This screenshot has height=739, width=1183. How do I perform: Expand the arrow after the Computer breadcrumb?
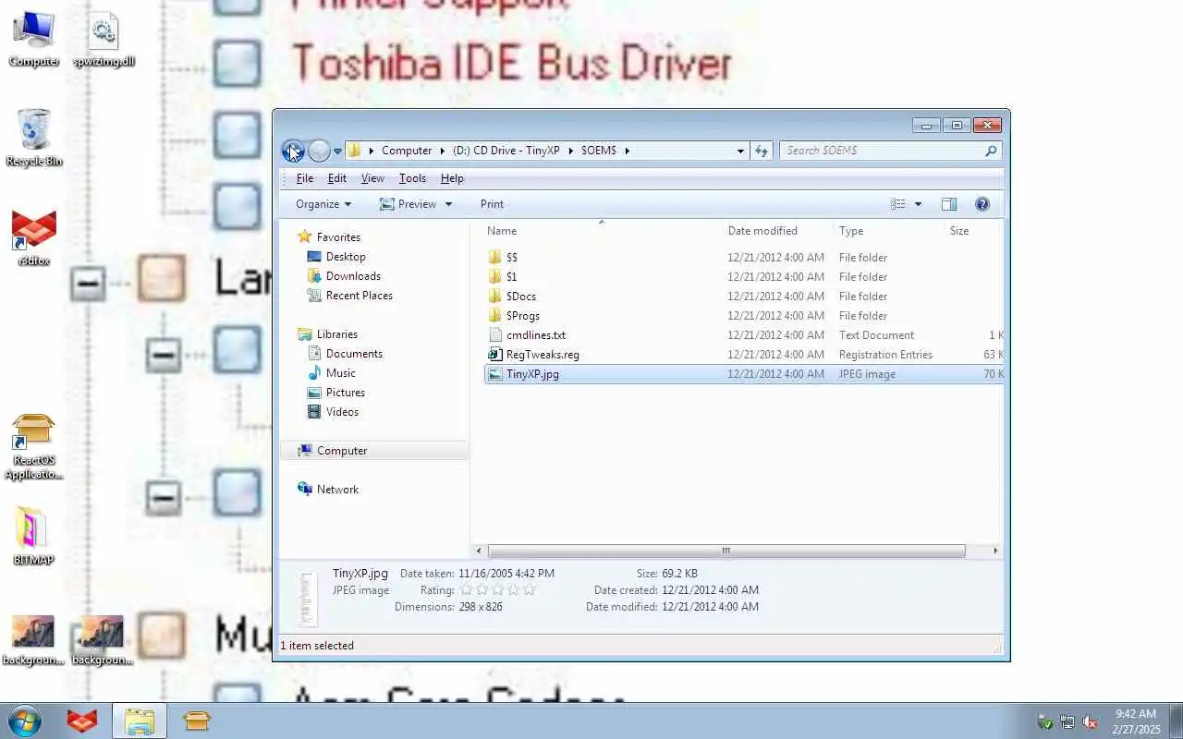click(x=442, y=151)
